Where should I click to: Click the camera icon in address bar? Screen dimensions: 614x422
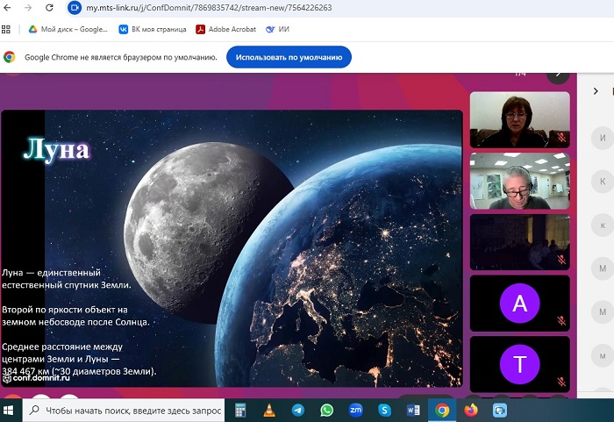[75, 7]
